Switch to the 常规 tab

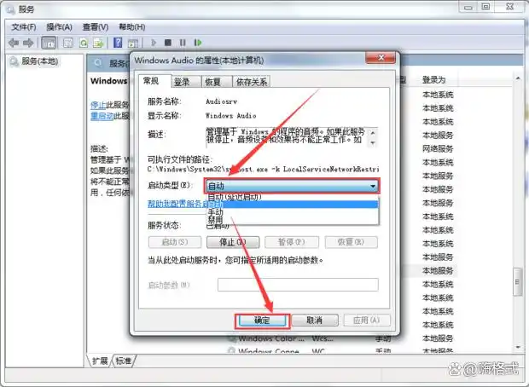pyautogui.click(x=151, y=81)
